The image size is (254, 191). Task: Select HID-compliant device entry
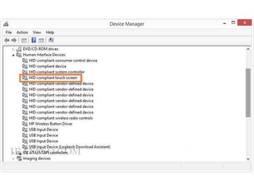pyautogui.click(x=48, y=66)
